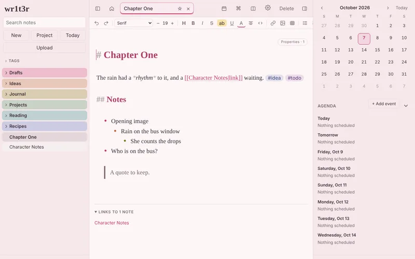Decrease font size with minus

coord(158,23)
